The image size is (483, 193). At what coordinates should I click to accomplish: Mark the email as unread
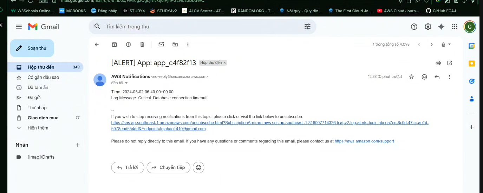(161, 45)
